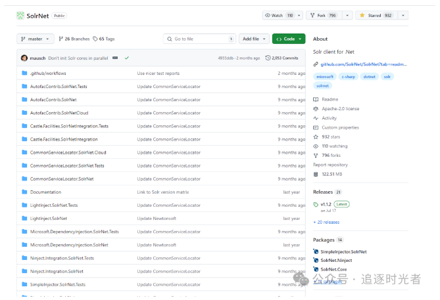The height and width of the screenshot is (300, 440).
Task: Click the branch icon next to 26 Branches
Action: point(61,39)
